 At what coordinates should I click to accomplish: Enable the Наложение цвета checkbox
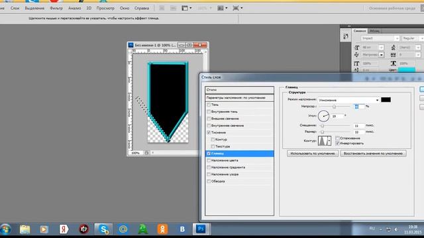tap(209, 160)
